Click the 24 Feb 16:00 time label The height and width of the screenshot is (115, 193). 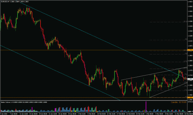140,114
